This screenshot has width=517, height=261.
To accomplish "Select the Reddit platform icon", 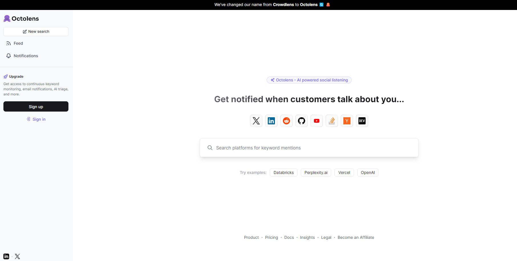I will click(286, 121).
